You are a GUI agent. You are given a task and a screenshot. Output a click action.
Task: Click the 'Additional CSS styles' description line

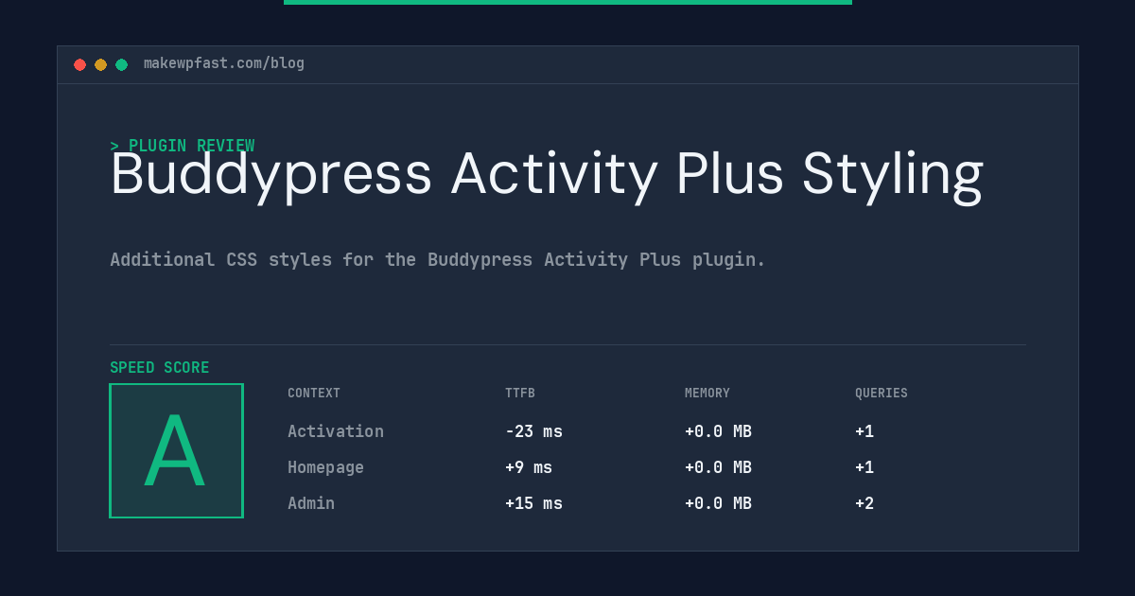[438, 259]
